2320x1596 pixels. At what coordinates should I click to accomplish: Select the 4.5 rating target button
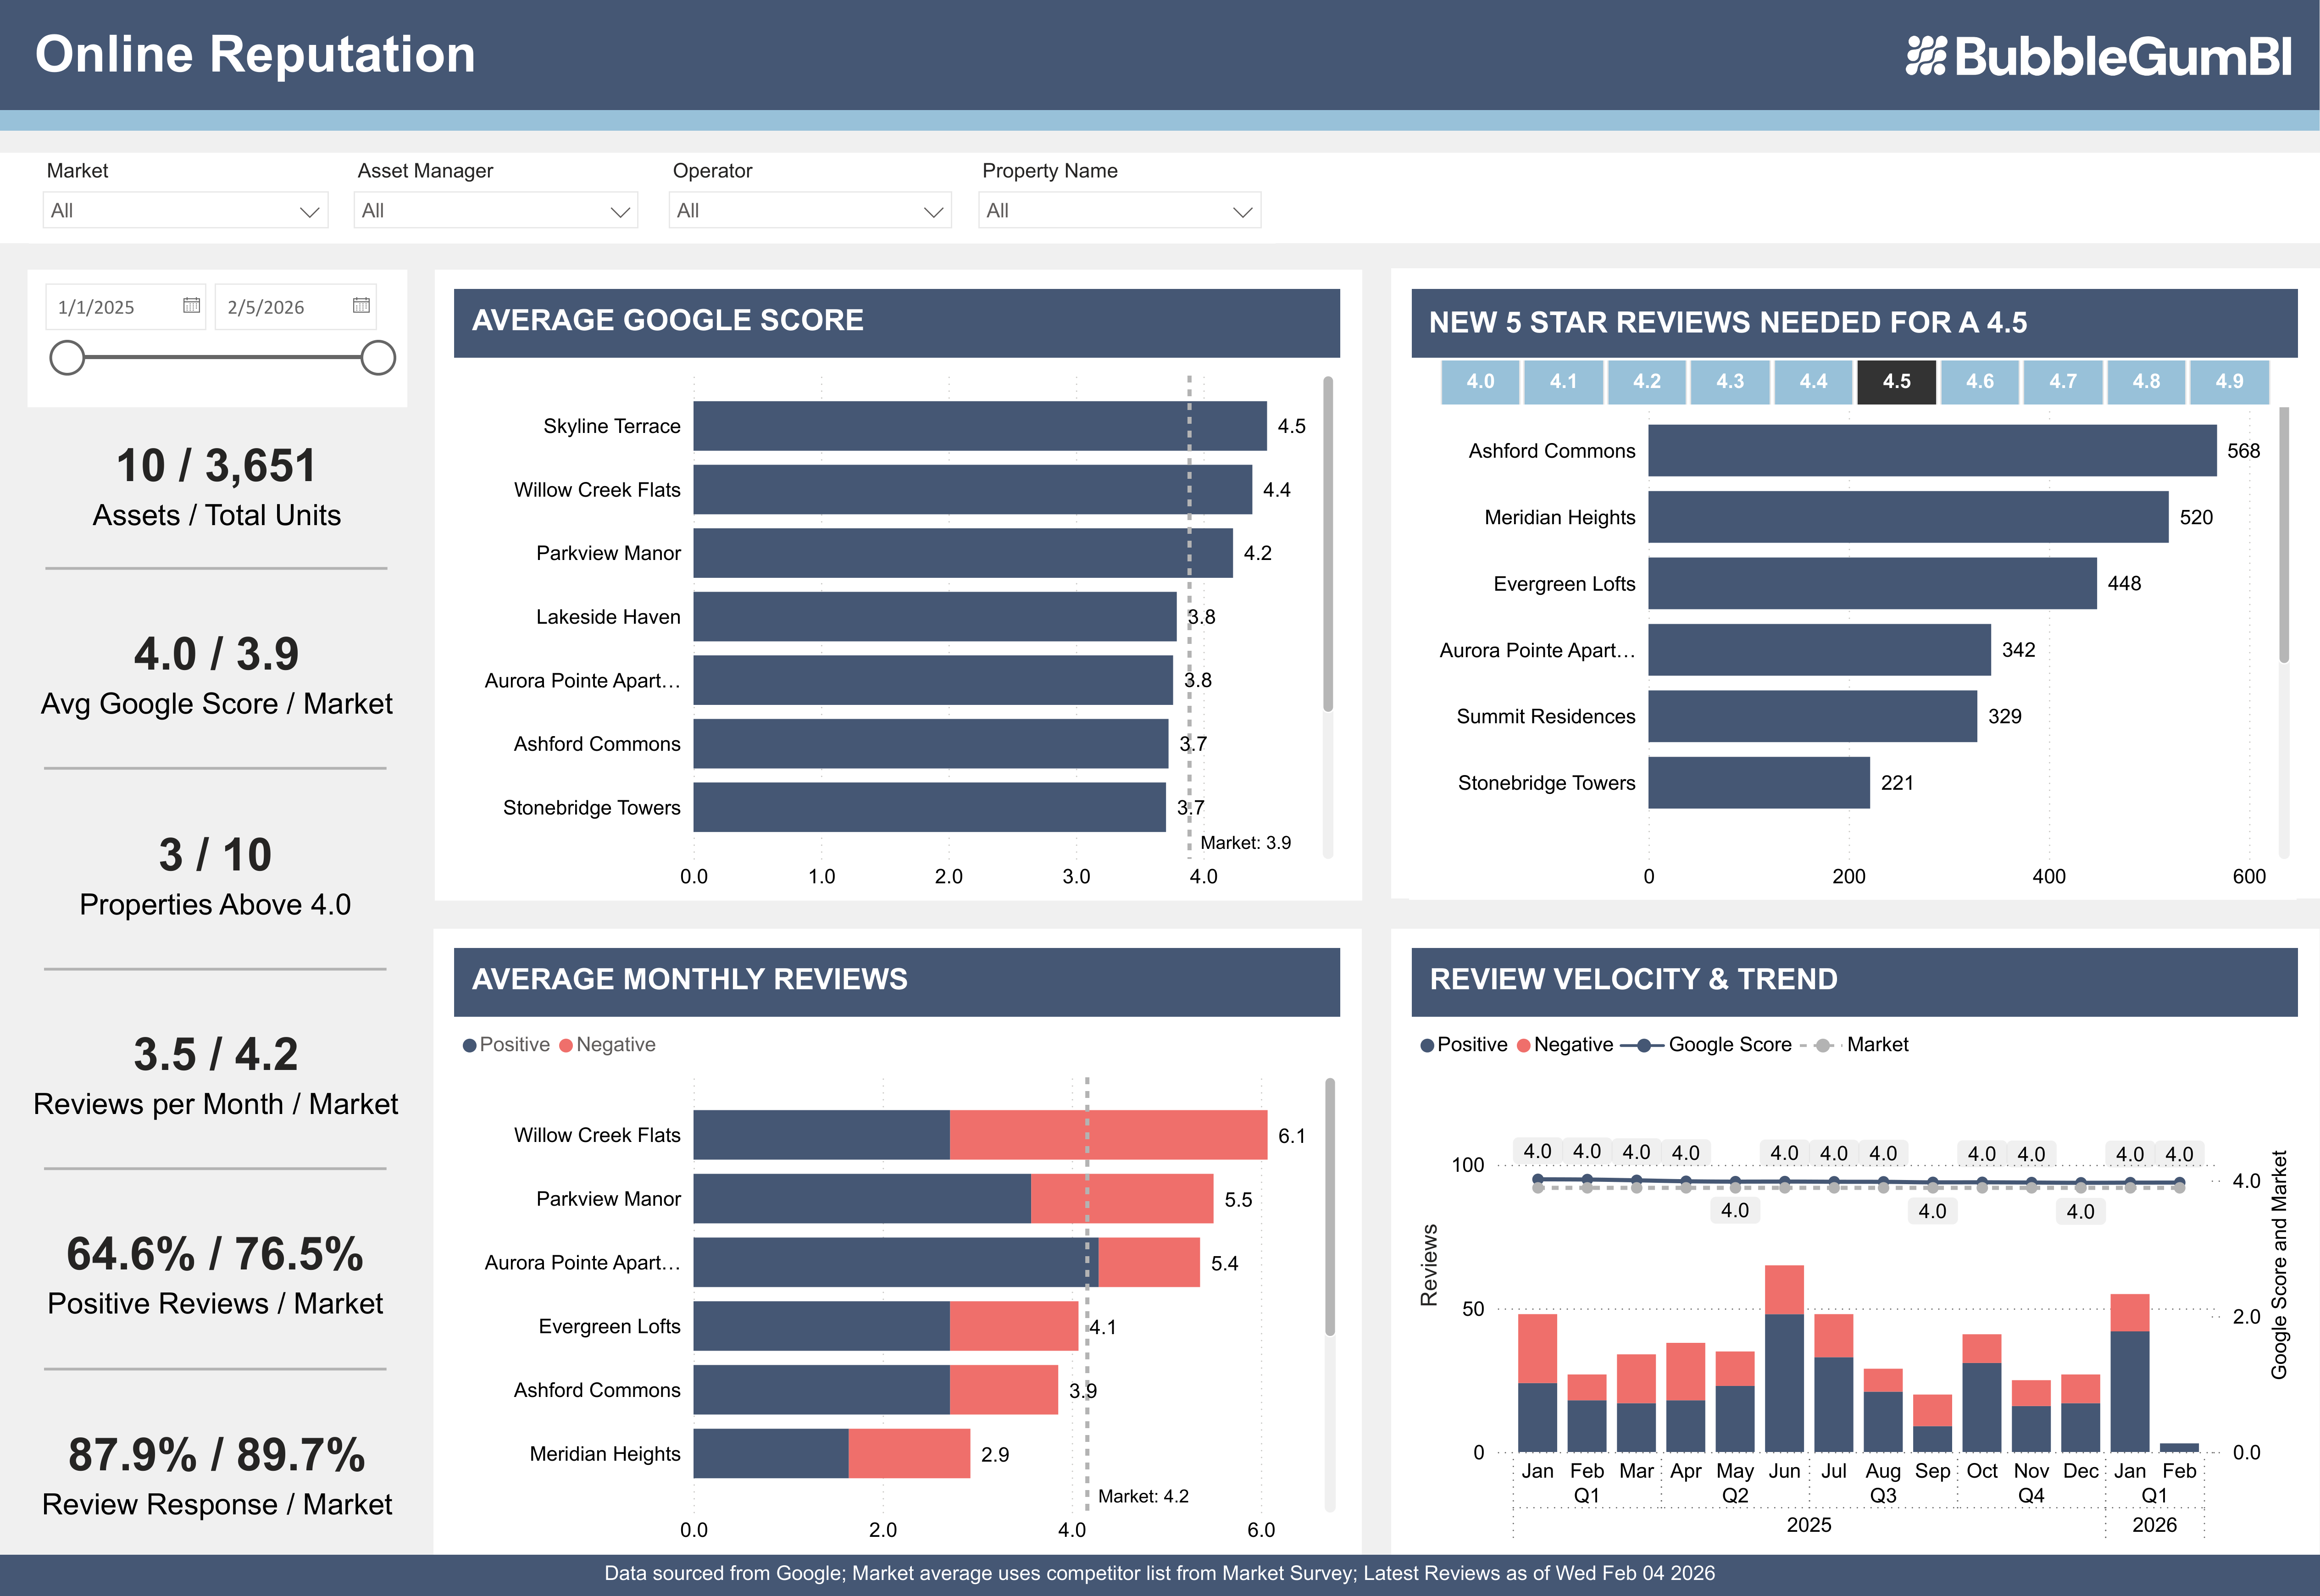pyautogui.click(x=1897, y=381)
